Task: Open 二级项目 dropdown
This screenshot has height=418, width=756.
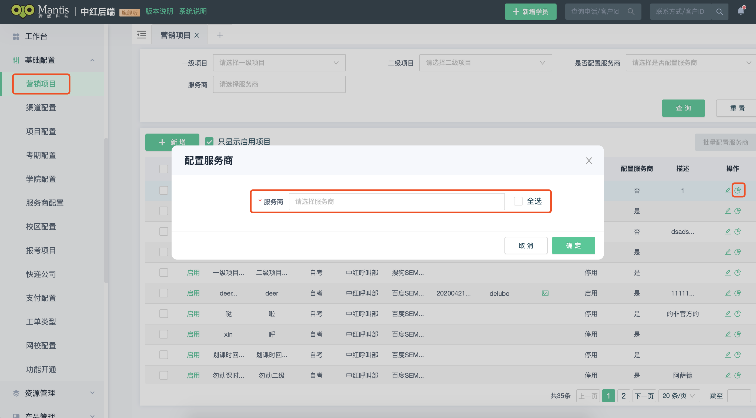Action: tap(486, 62)
